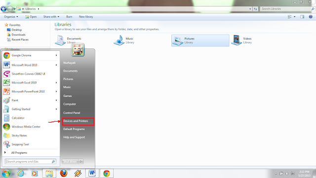Expand Google Chrome jump list arrow
316x178 pixels.
pos(56,55)
